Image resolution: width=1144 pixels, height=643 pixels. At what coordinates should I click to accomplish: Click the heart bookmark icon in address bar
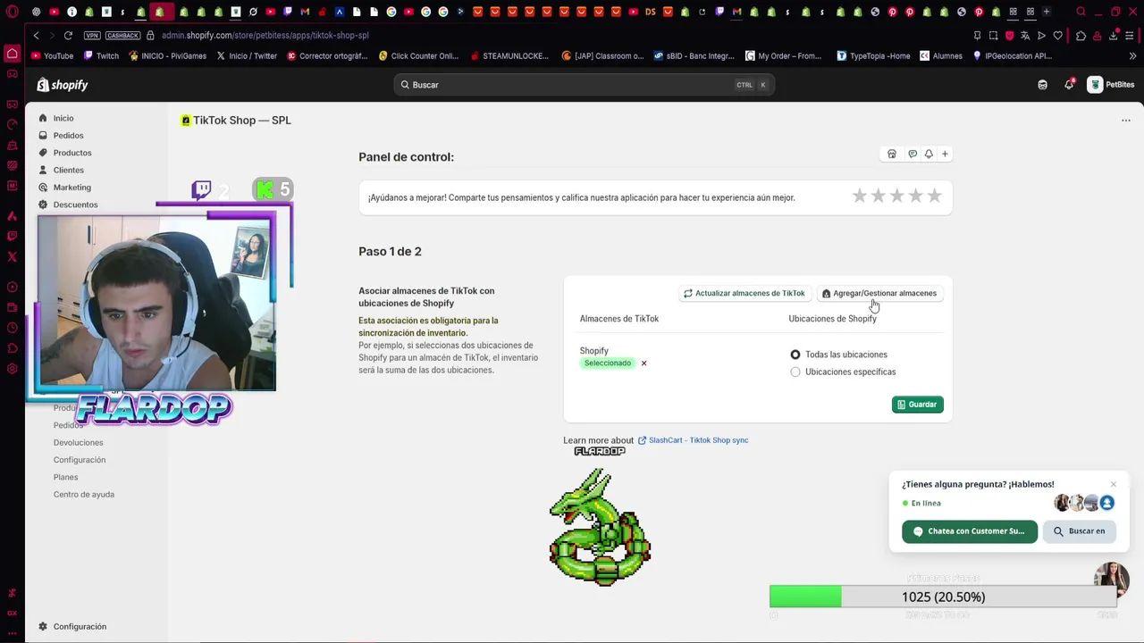coord(1058,36)
